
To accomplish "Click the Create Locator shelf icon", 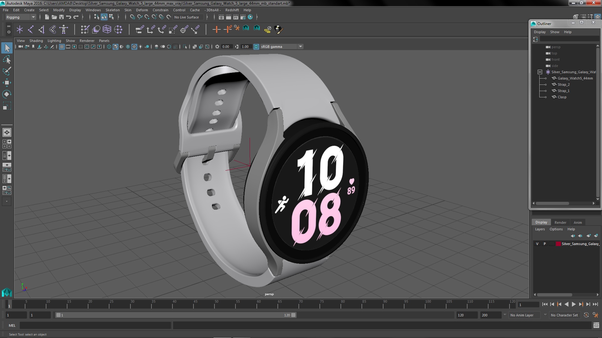I will (20, 29).
